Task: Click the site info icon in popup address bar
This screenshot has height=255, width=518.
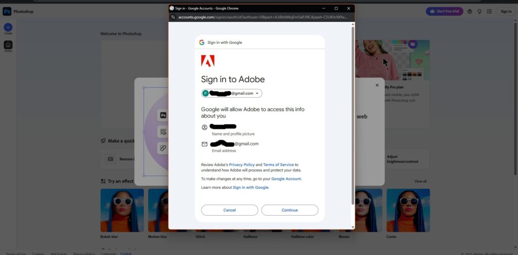Action: 173,17
